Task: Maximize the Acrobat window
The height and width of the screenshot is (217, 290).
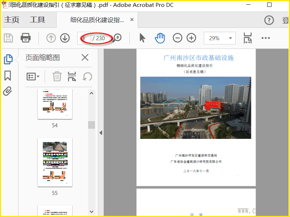Action: (x=269, y=5)
